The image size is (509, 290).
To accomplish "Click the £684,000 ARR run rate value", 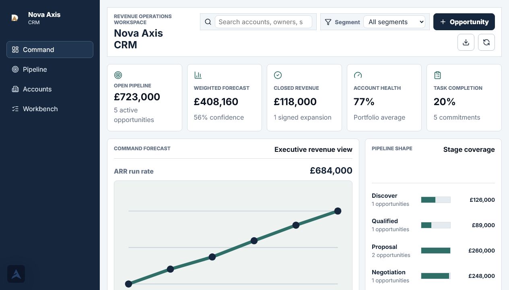I will [x=331, y=170].
